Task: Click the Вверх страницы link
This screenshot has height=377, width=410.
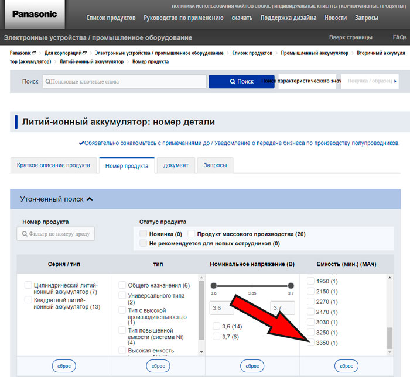Action: tap(350, 37)
